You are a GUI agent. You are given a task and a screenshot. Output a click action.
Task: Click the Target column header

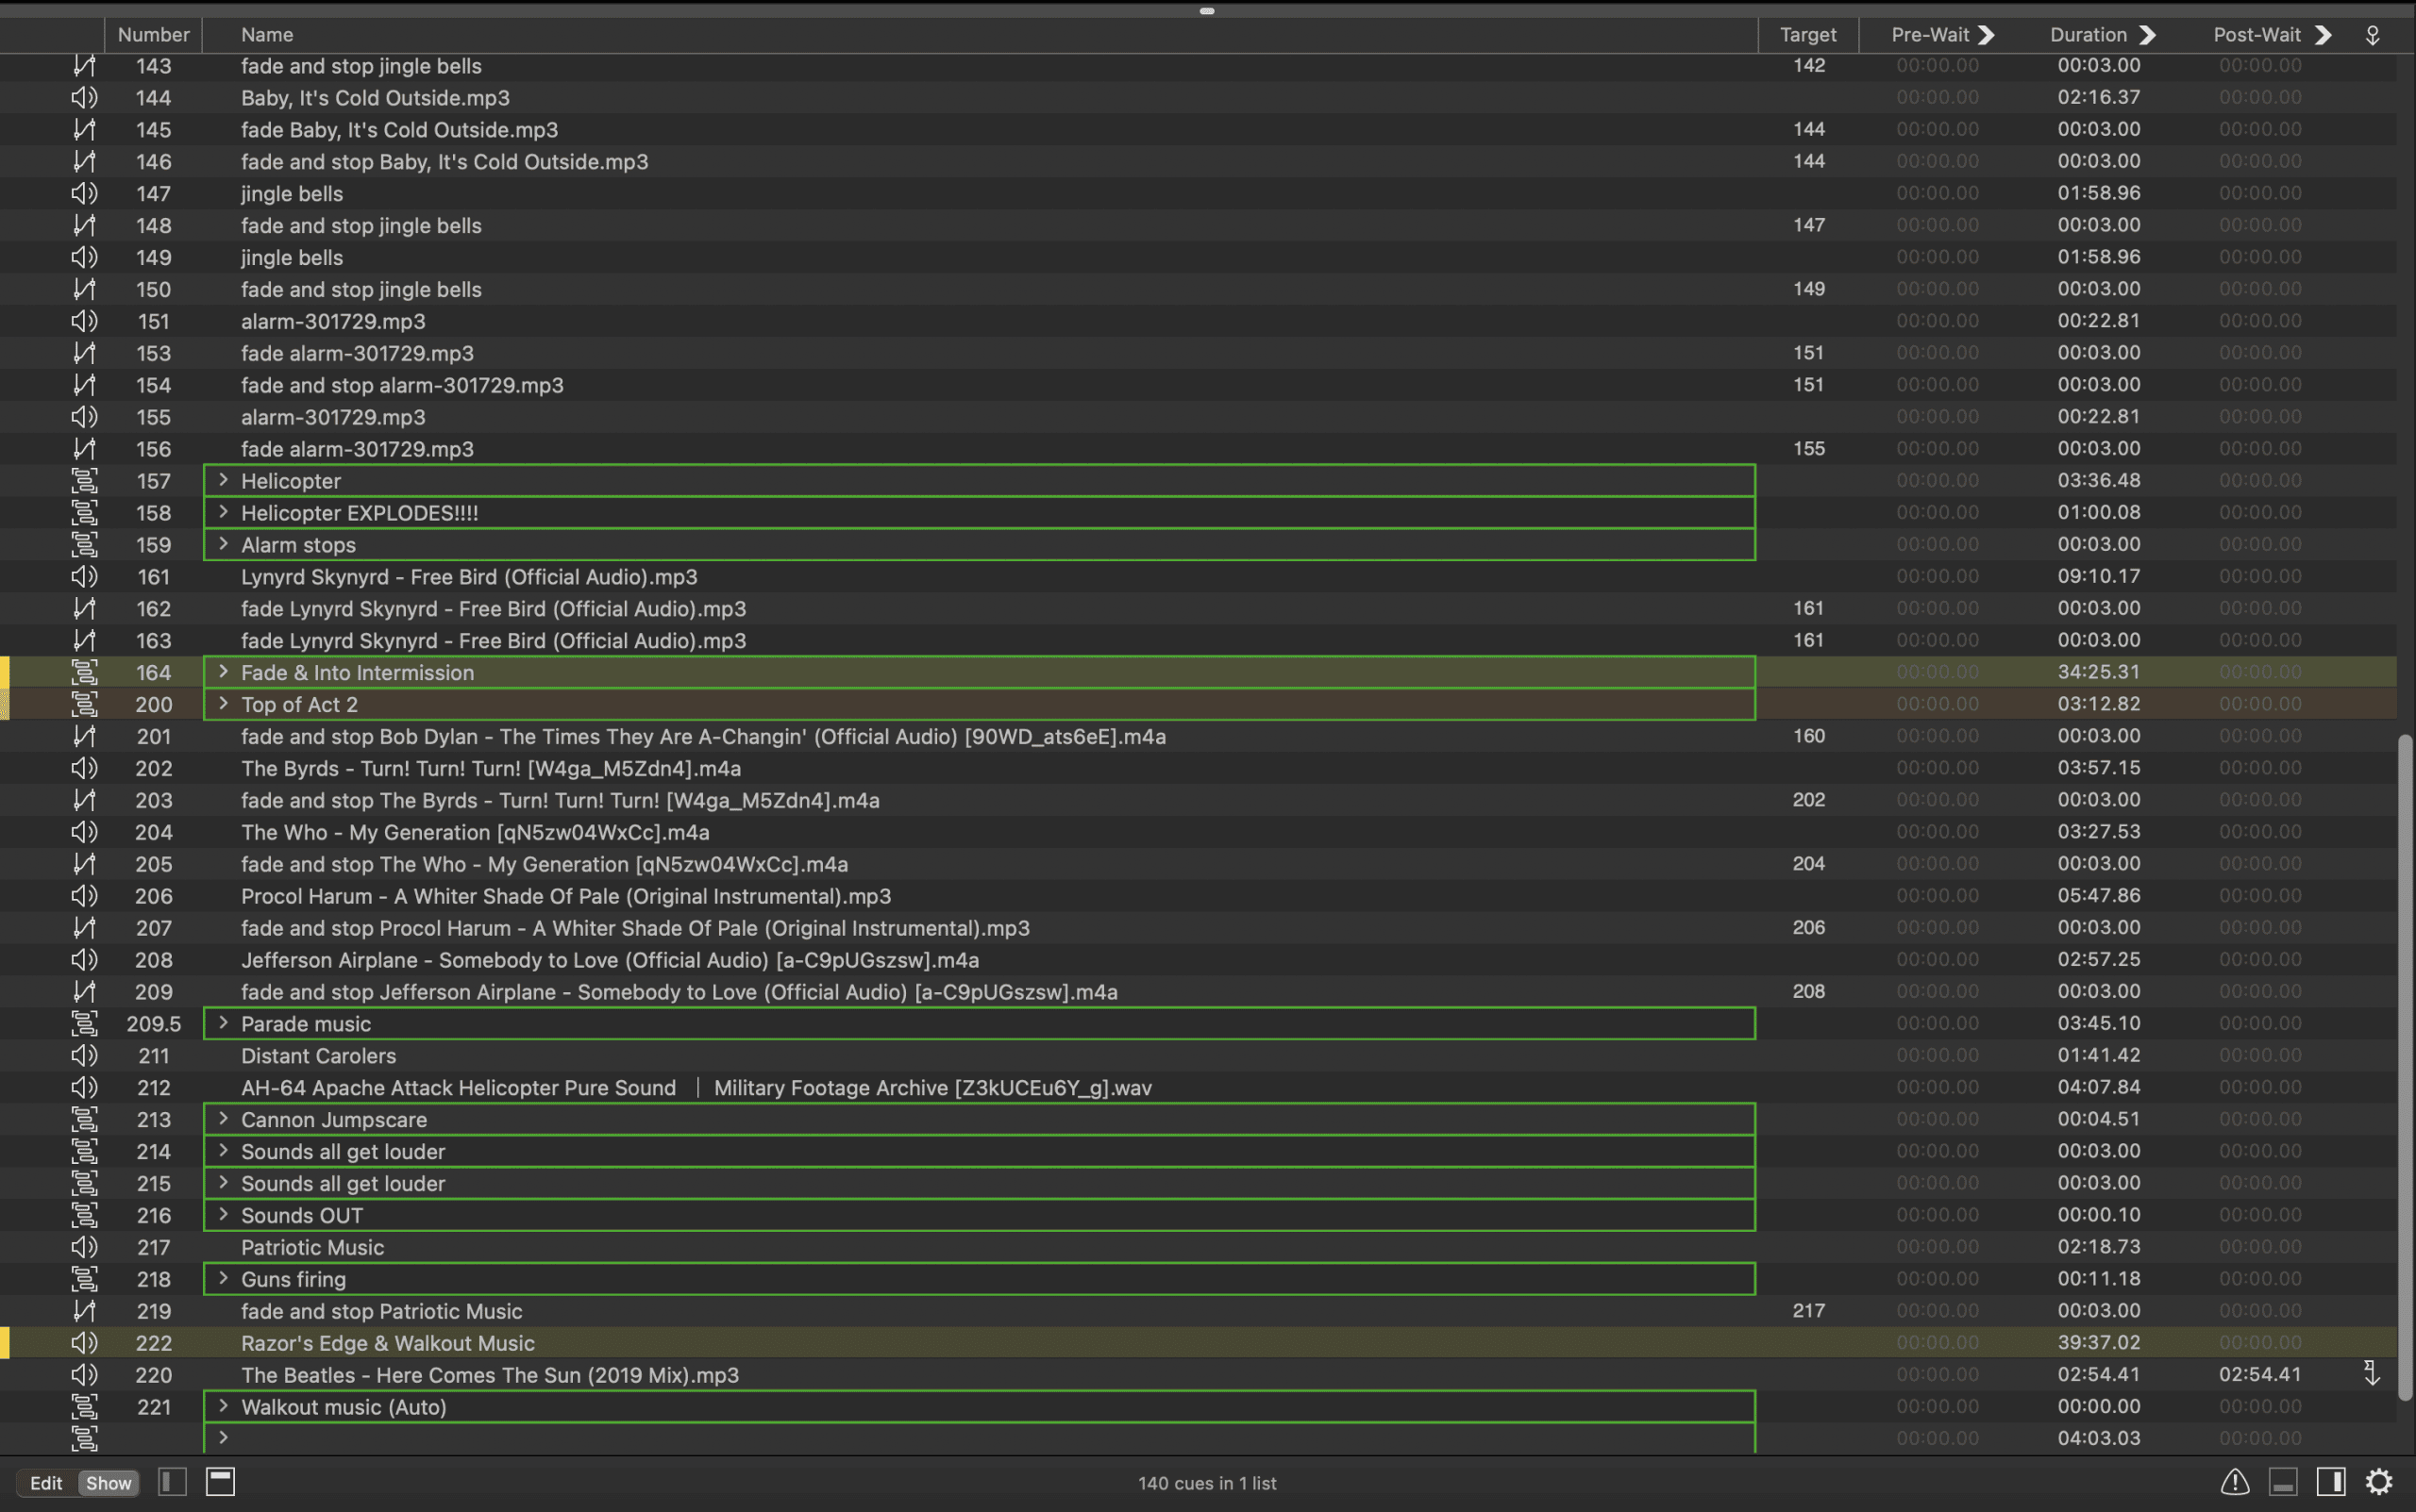tap(1807, 35)
